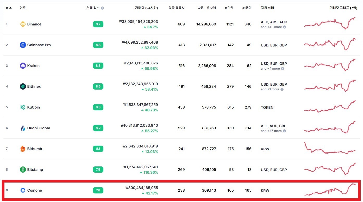The image size is (363, 202).
Task: Open the Coinone exchange link
Action: point(35,190)
